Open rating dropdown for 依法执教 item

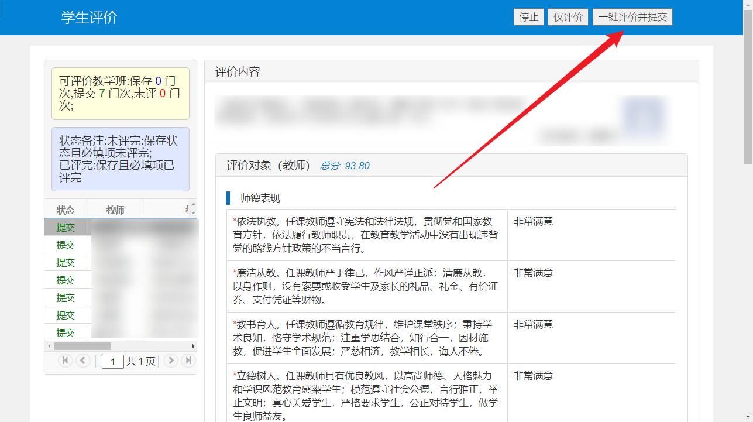[591, 222]
